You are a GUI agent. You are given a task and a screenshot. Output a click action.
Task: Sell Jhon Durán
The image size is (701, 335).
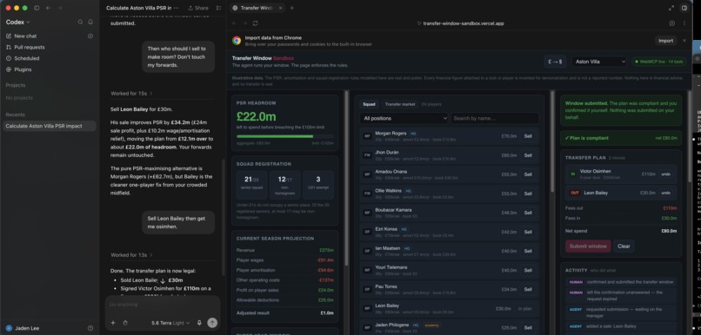coord(528,155)
